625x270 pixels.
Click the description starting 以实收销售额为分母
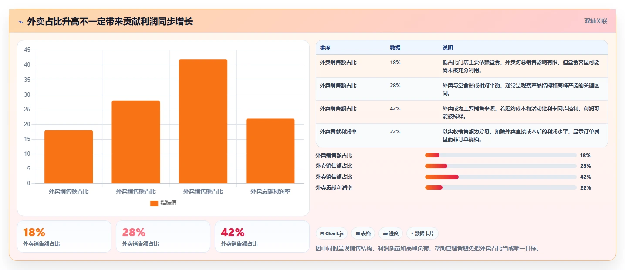click(520, 135)
